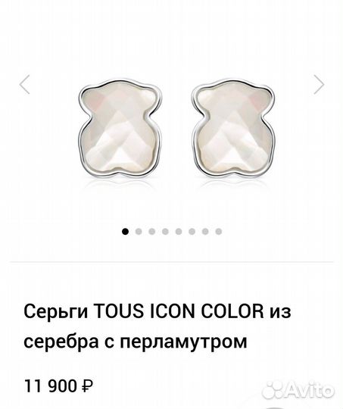This screenshot has height=409, width=343.
Task: Go to the previous product photo arrow
Action: (x=25, y=84)
